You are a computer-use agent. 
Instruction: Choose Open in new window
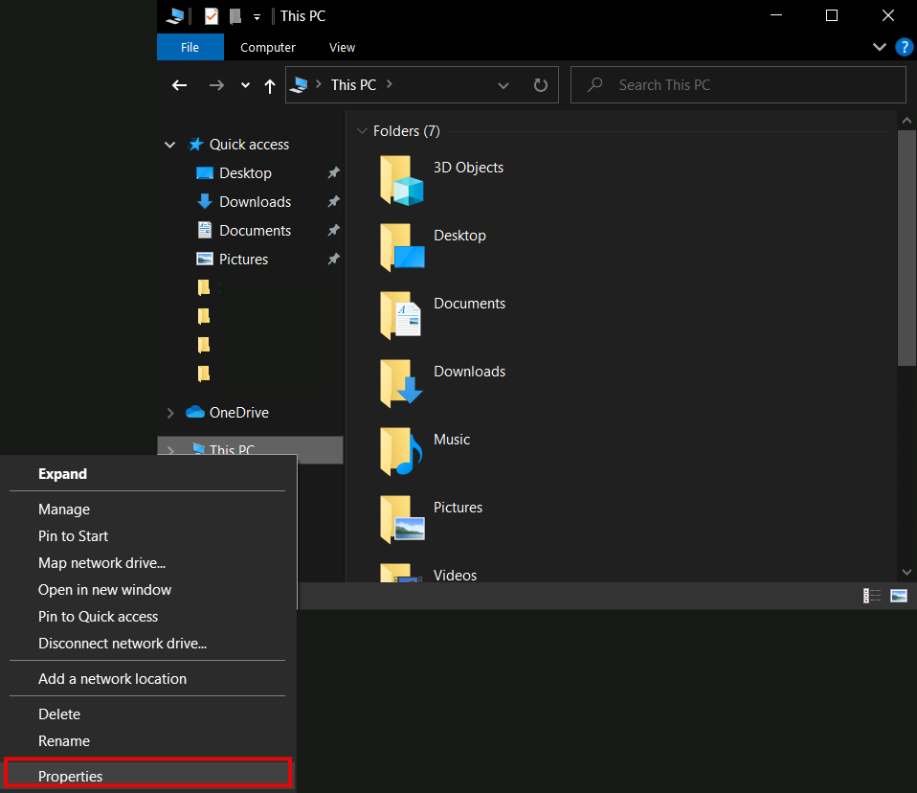click(147, 591)
